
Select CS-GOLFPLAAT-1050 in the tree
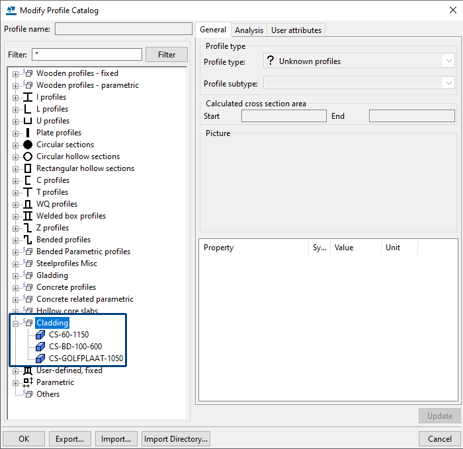pyautogui.click(x=85, y=359)
